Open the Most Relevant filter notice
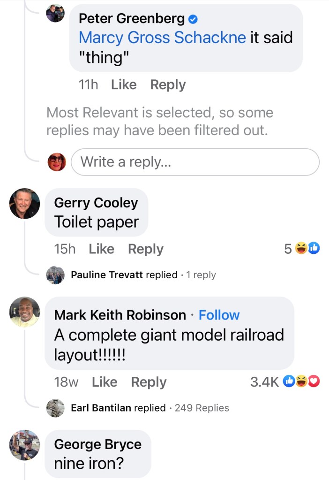 [x=160, y=121]
